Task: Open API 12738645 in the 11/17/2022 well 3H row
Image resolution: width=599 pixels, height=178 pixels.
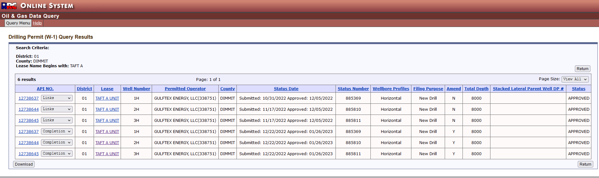Action: [29, 121]
